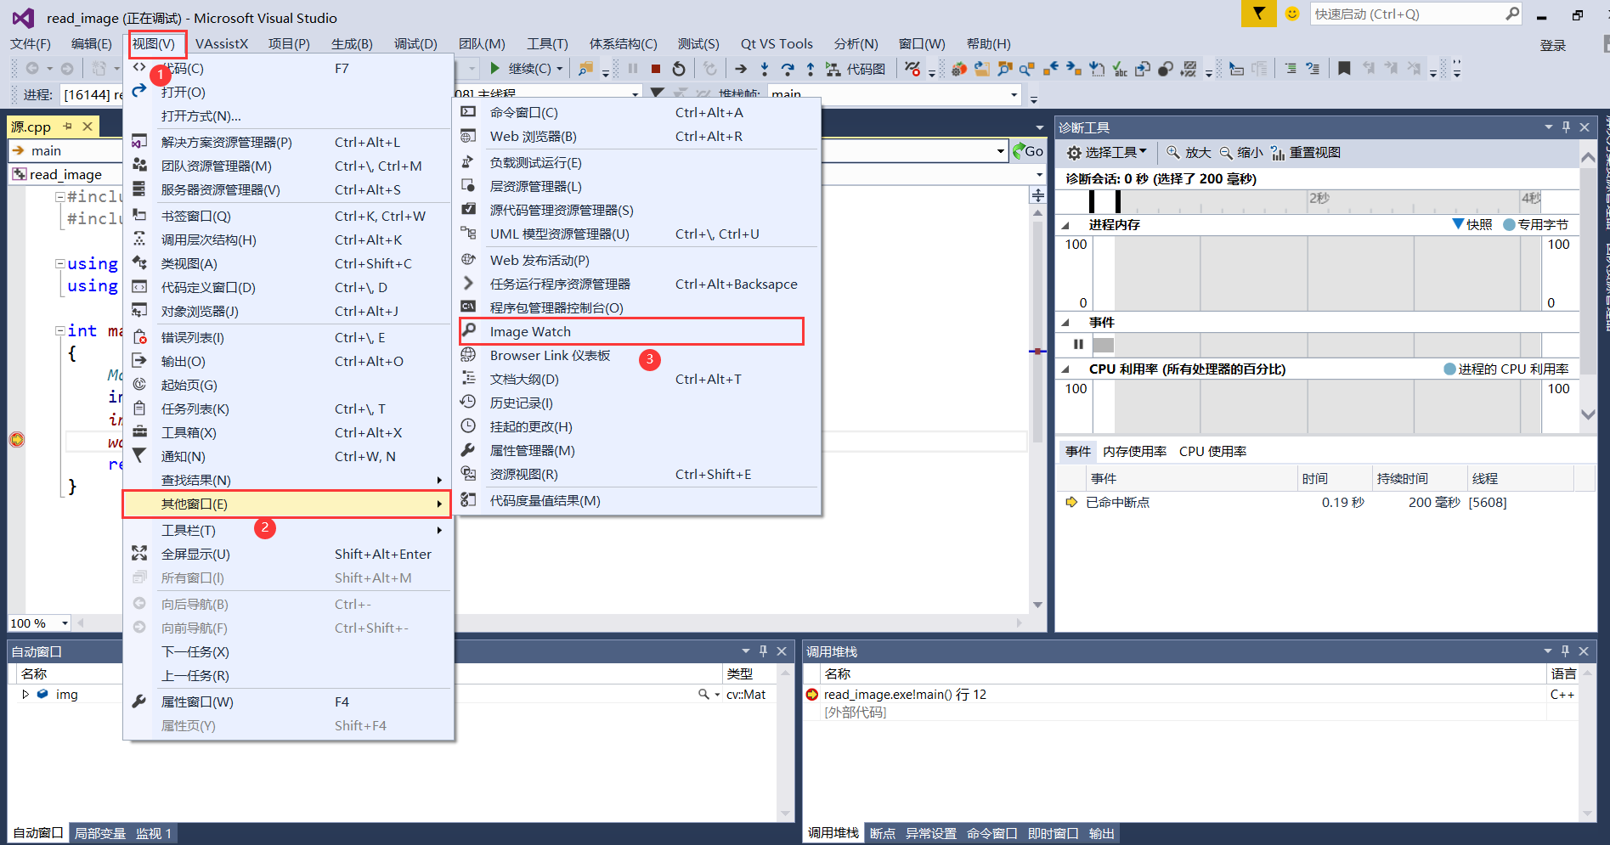Select 其他窗口(E) menu entry
The height and width of the screenshot is (845, 1610).
coord(286,504)
